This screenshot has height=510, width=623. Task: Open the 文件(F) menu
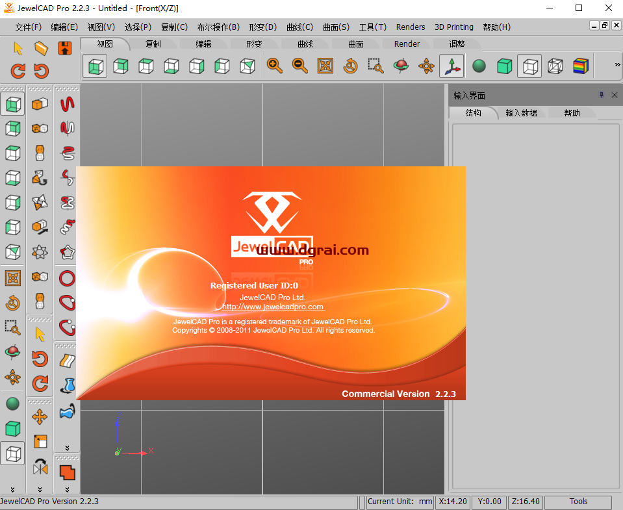[x=28, y=27]
